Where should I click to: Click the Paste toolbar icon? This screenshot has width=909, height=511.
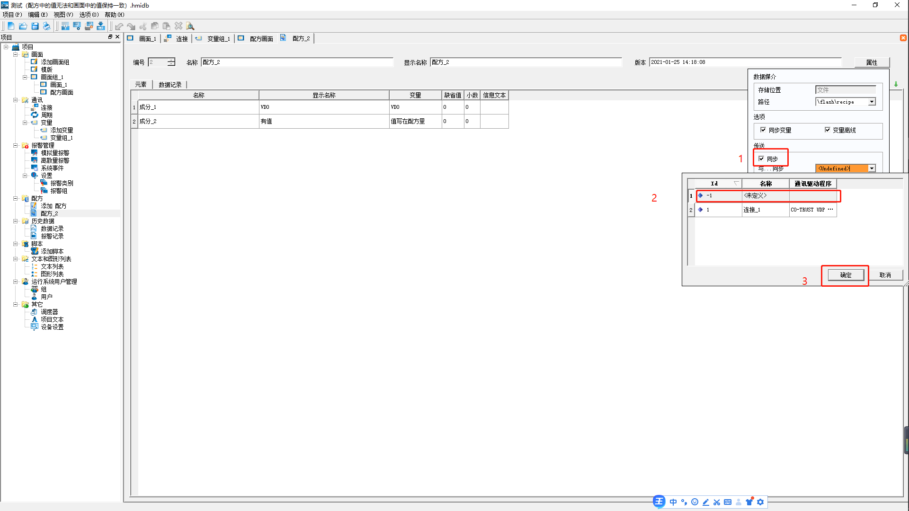coord(166,26)
